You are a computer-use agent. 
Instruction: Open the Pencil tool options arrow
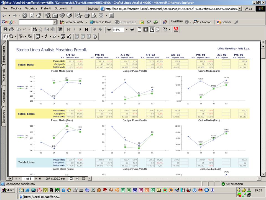50,37
